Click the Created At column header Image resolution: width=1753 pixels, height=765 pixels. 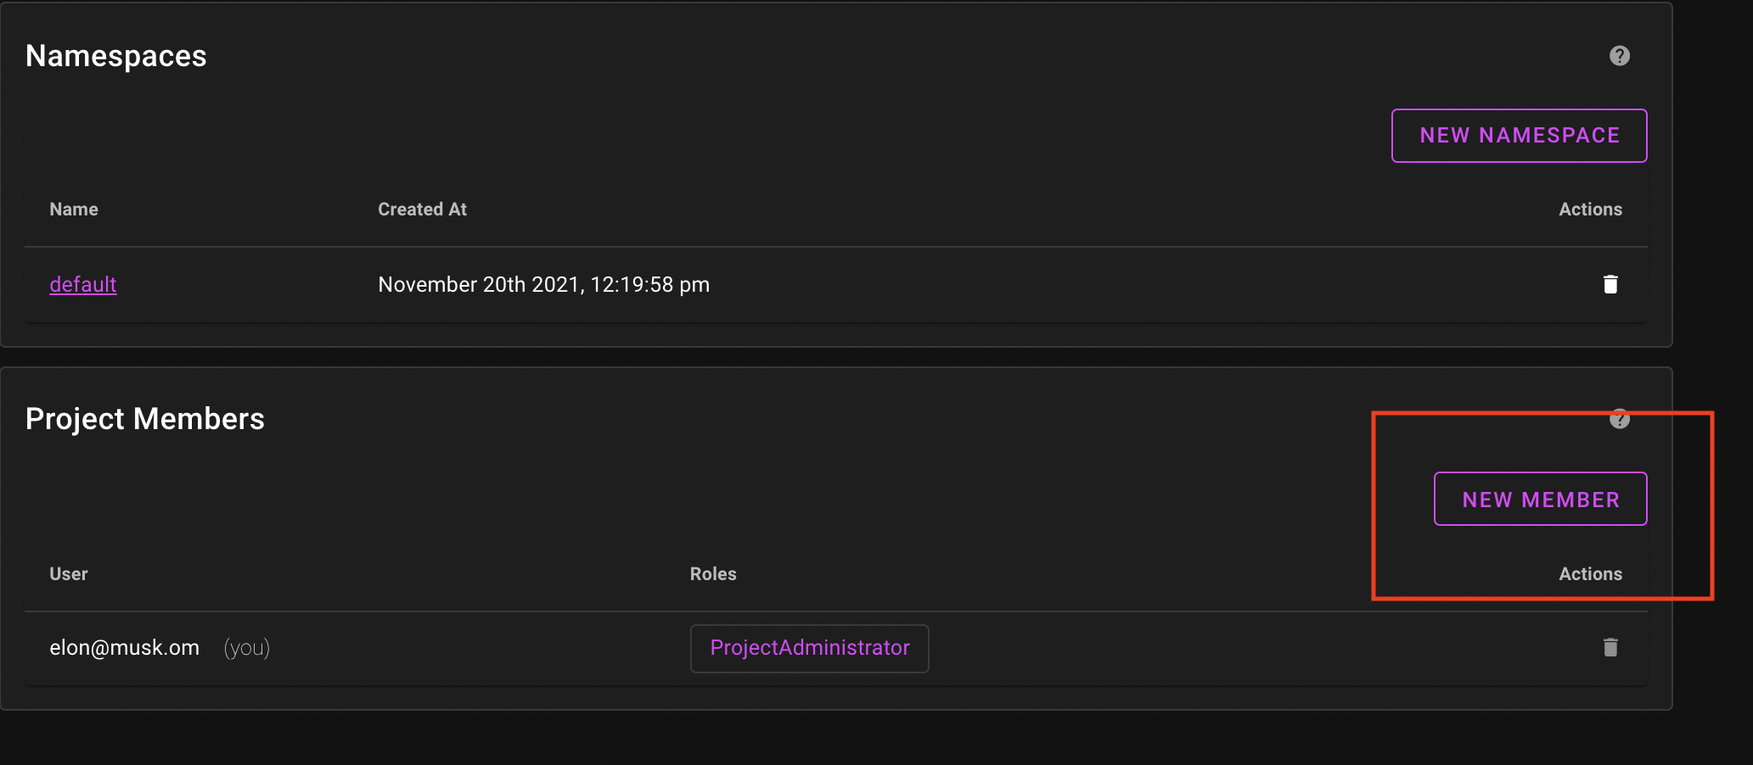(422, 209)
